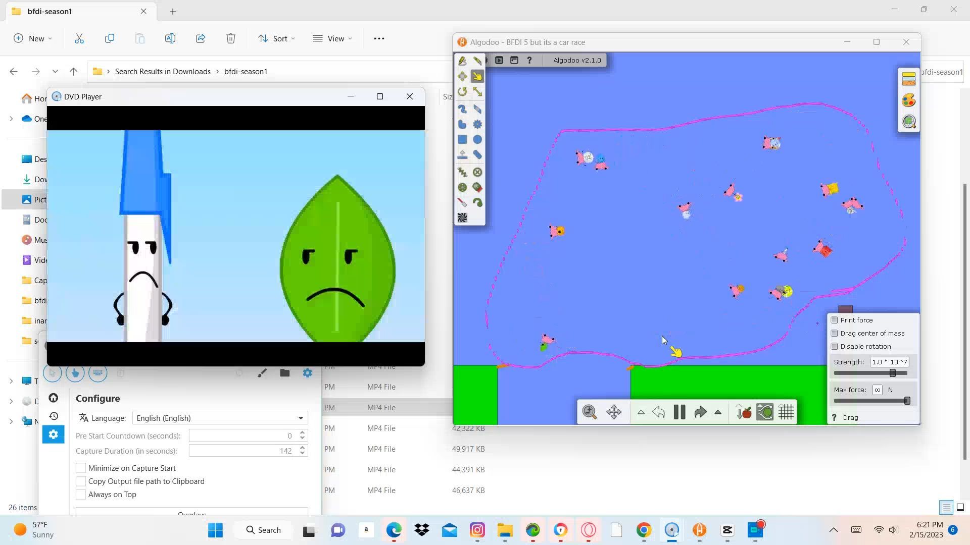The height and width of the screenshot is (545, 970).
Task: Undo the last Algodoo action
Action: [658, 412]
